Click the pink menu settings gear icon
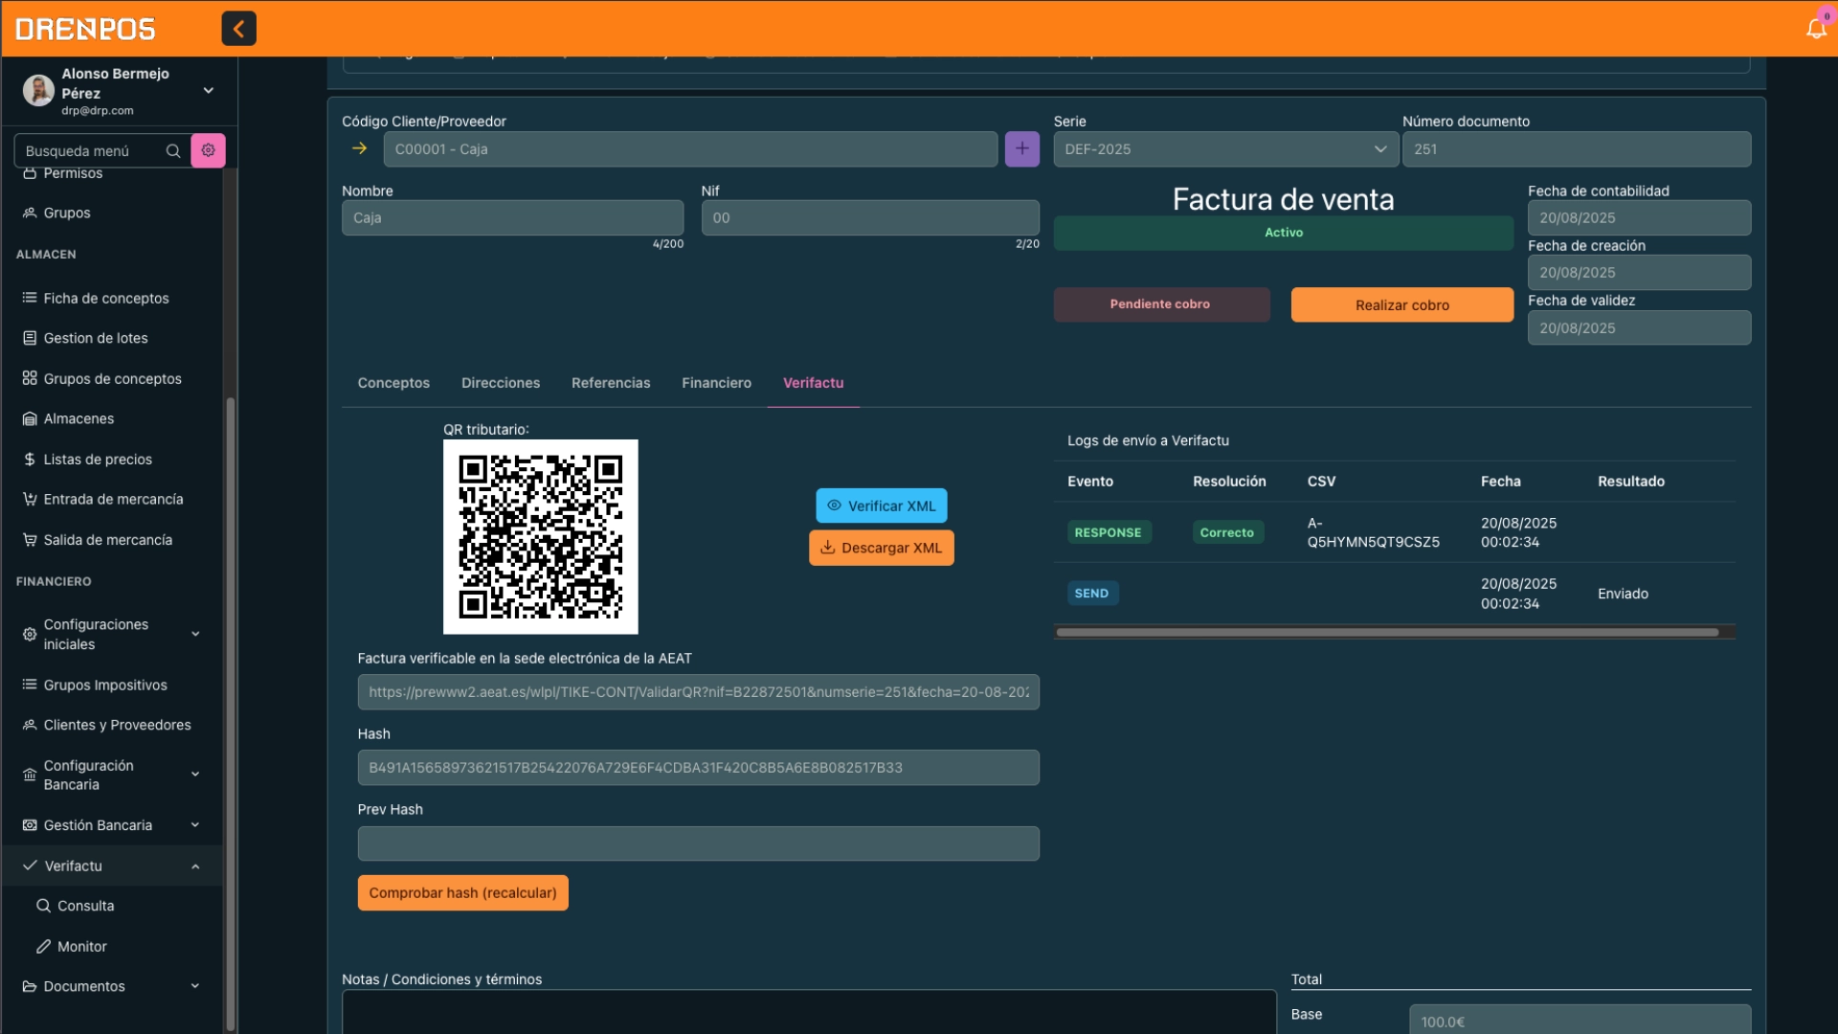 [208, 150]
